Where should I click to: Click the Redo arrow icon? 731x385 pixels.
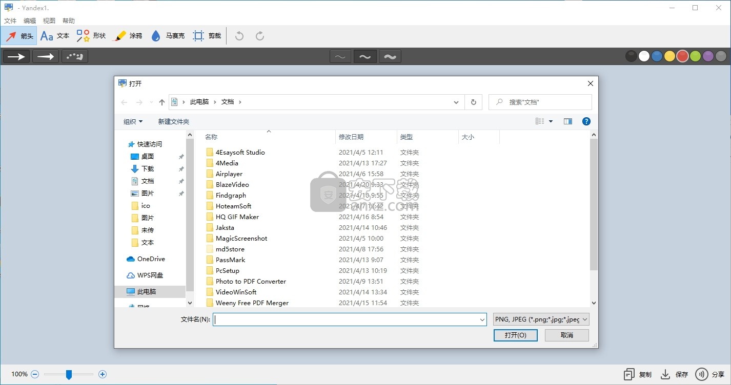260,36
